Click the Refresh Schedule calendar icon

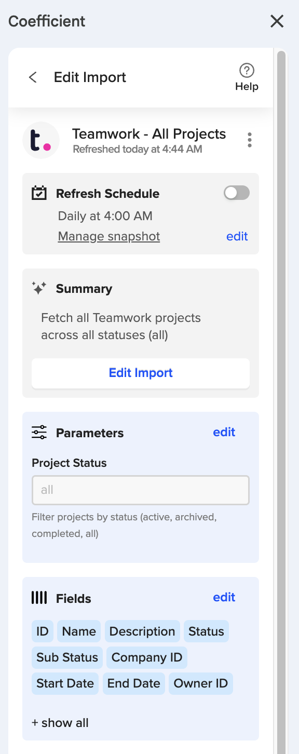click(39, 194)
